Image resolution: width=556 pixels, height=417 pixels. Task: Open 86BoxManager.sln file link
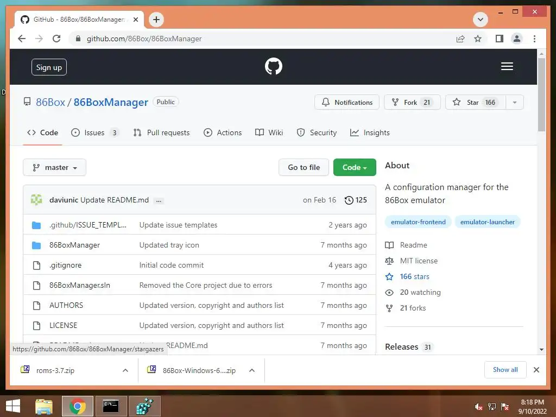pyautogui.click(x=79, y=286)
